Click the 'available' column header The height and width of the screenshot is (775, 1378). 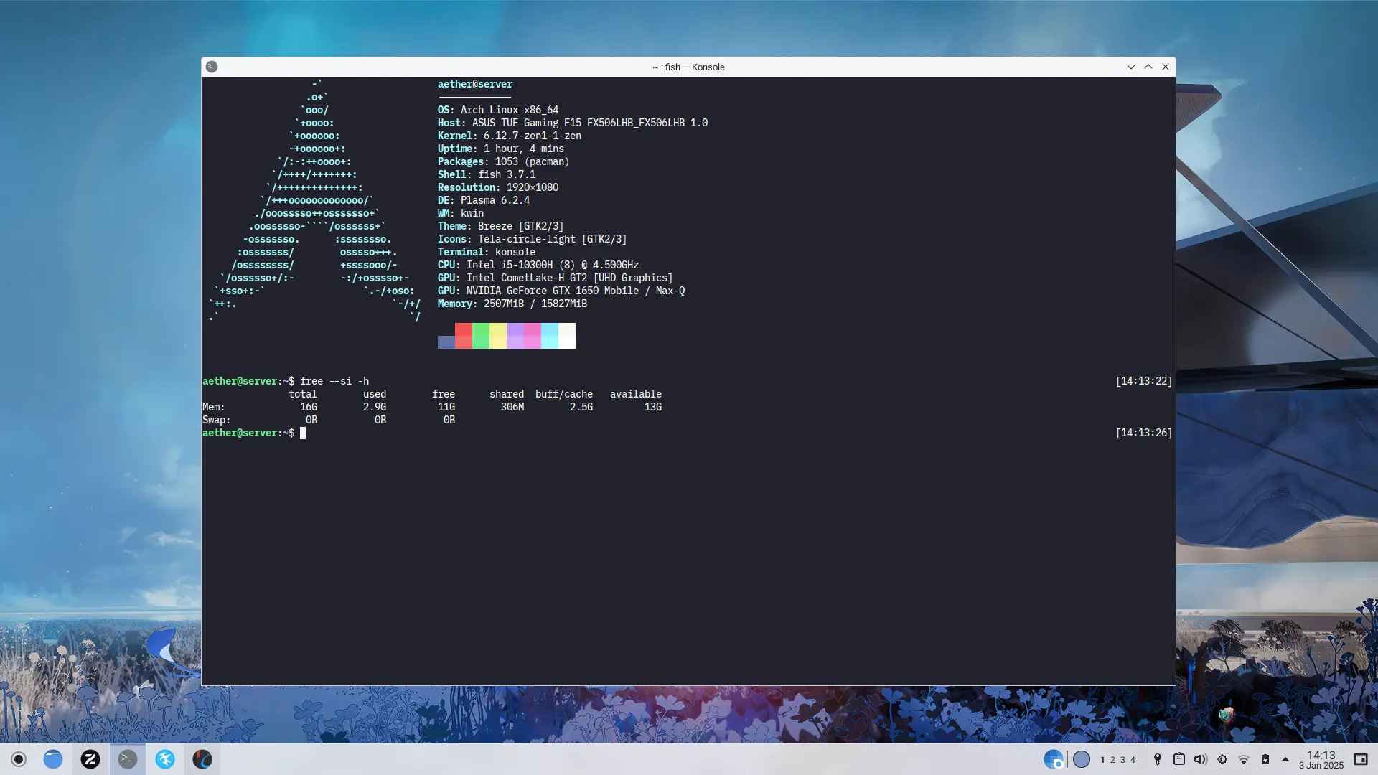(x=636, y=394)
